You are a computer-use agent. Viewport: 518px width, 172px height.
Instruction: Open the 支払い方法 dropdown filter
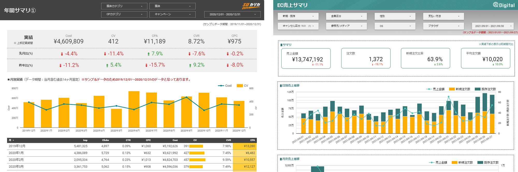click(443, 16)
